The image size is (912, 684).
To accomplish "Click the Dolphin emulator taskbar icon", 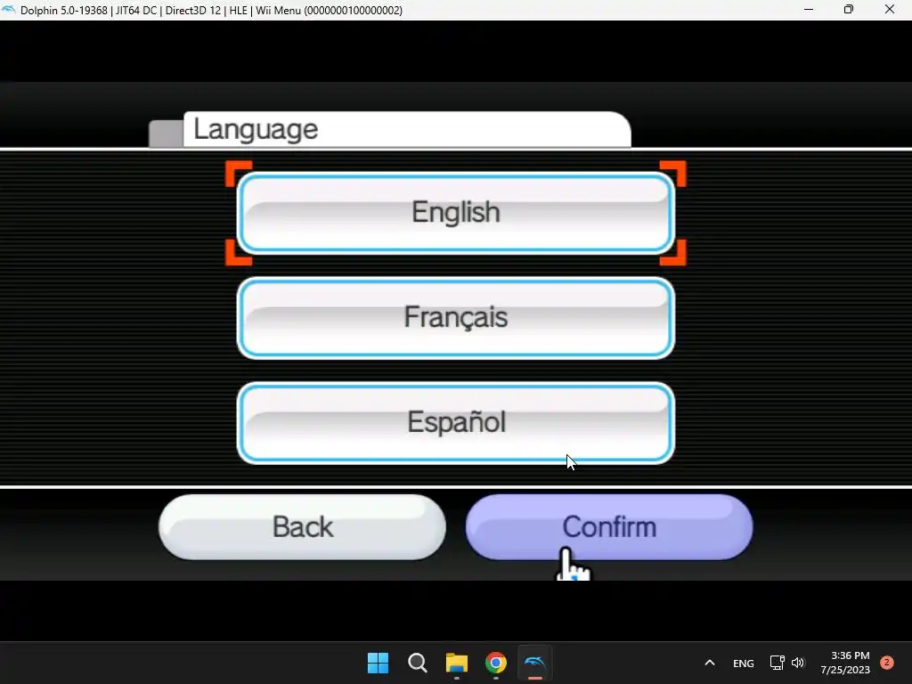I will click(x=535, y=663).
